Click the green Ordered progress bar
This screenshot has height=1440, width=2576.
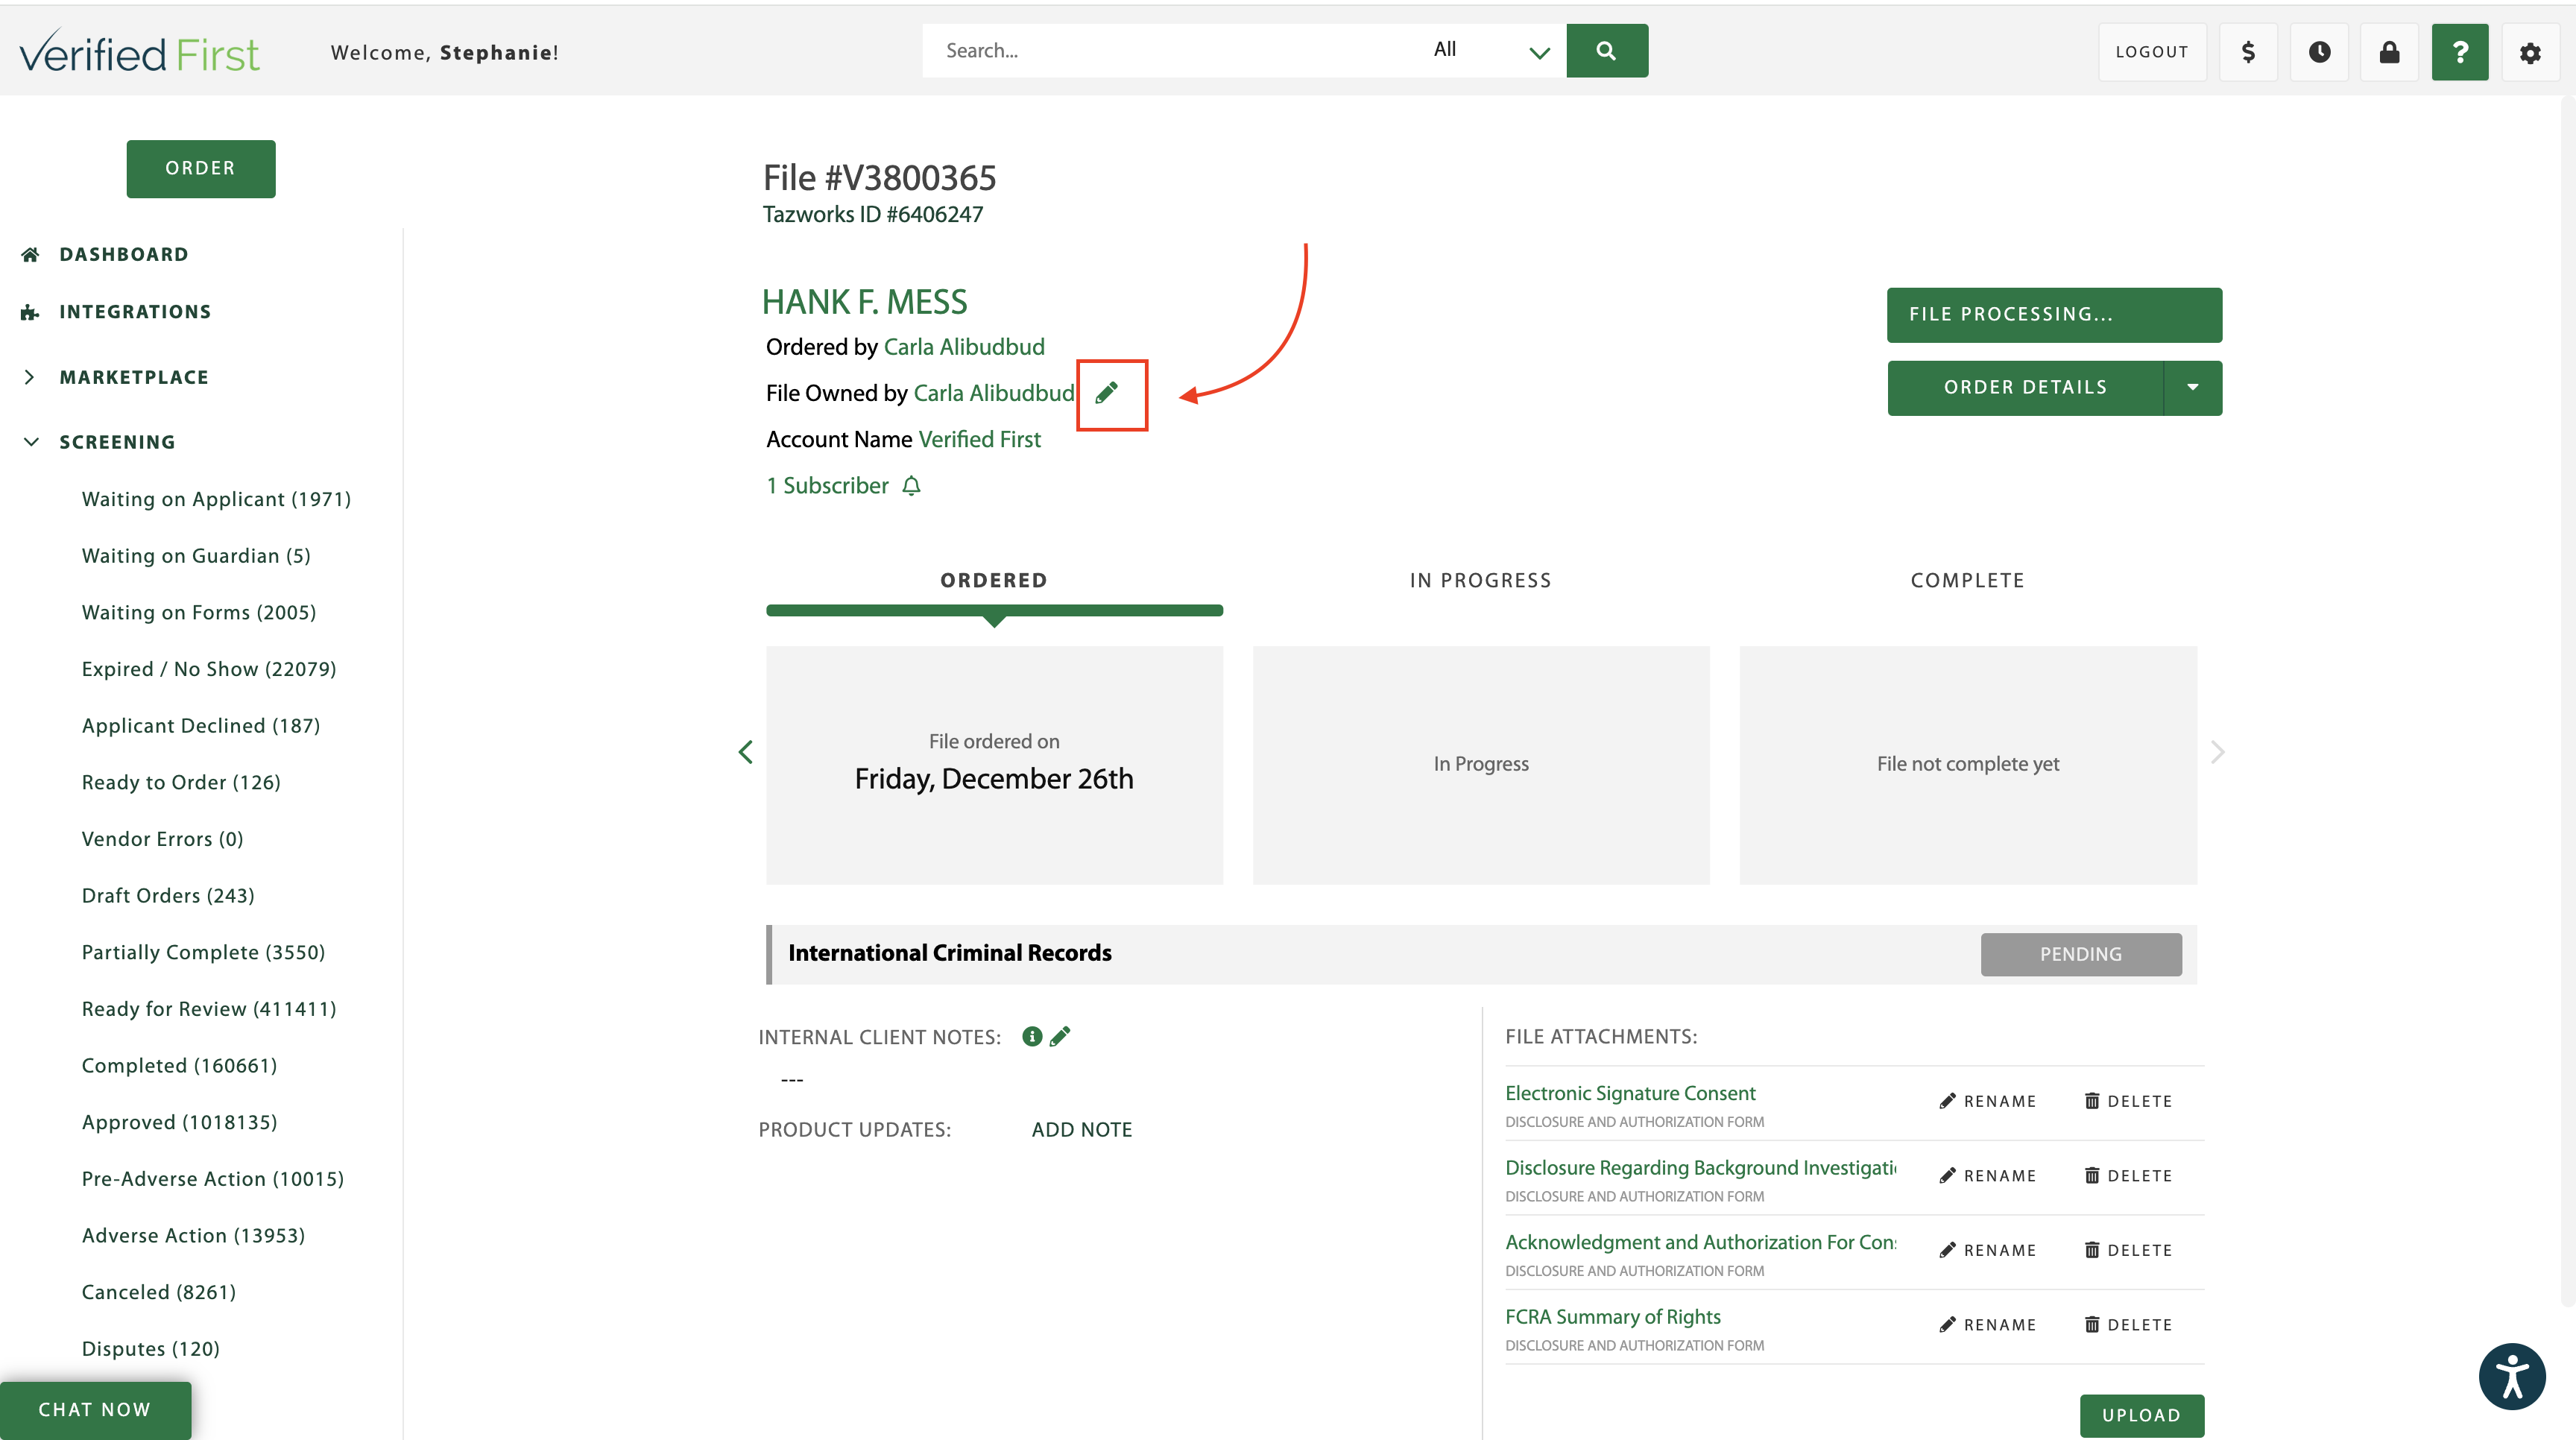tap(994, 610)
